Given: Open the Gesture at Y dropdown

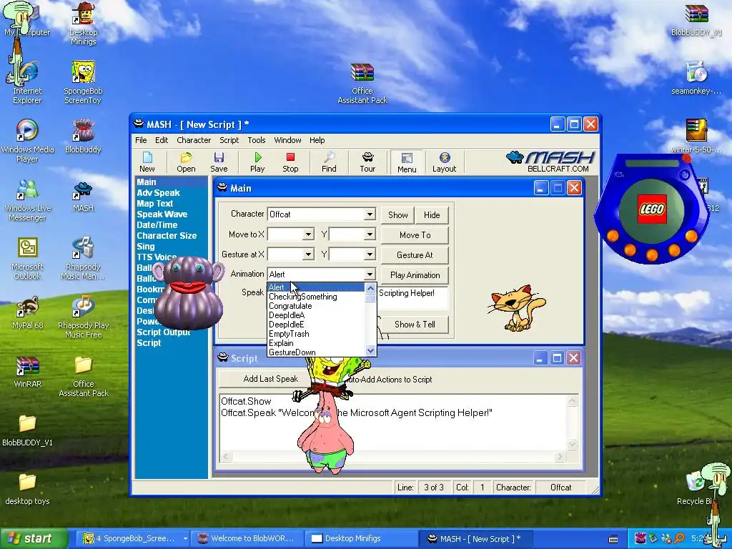Looking at the screenshot, I should pyautogui.click(x=370, y=254).
